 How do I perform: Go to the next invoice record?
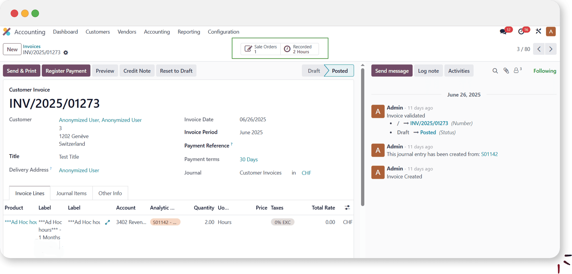[x=551, y=49]
